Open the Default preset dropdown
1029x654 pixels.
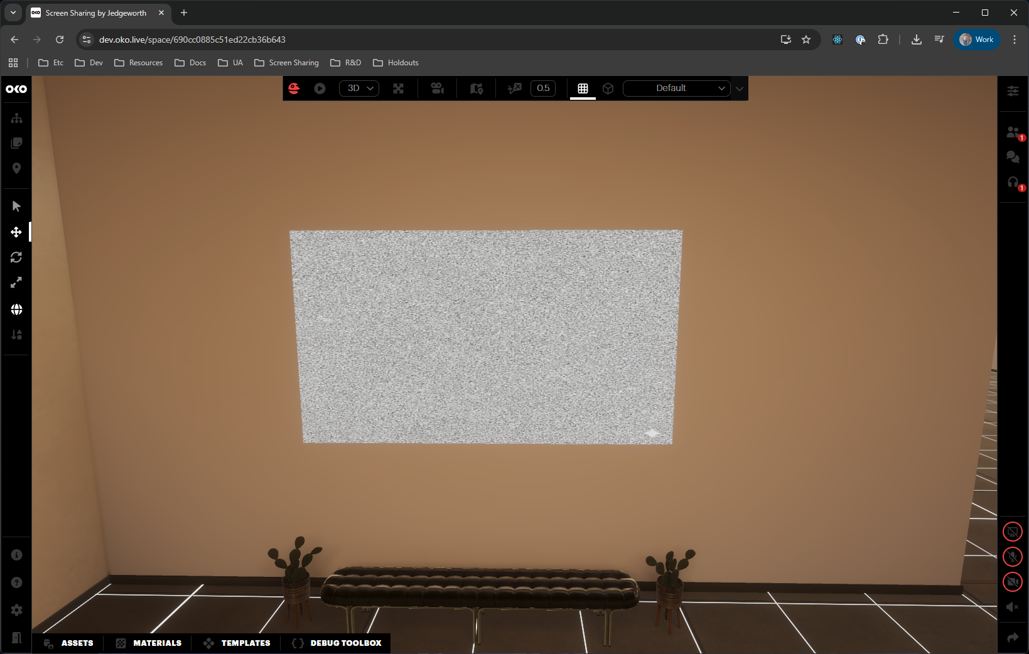pos(676,88)
